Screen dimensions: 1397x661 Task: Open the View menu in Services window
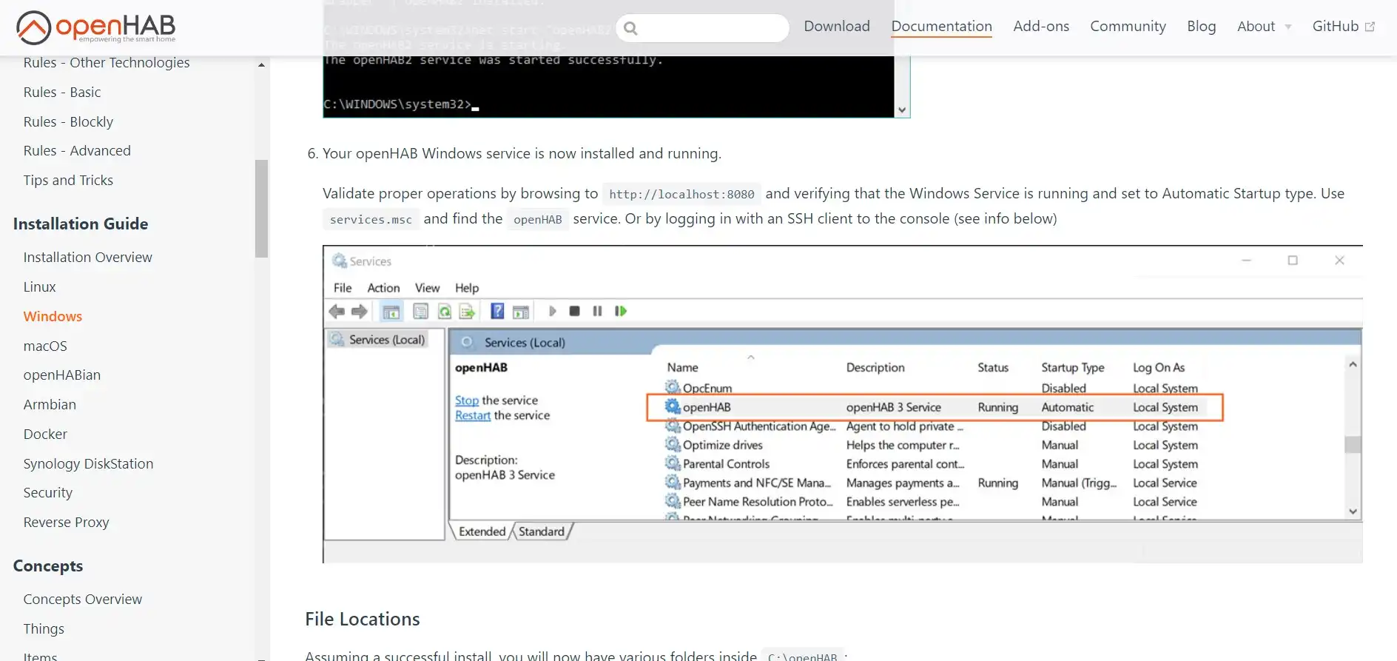click(x=427, y=287)
